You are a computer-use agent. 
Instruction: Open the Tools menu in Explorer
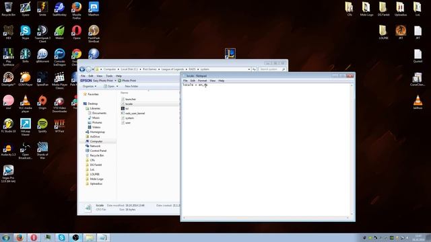coord(109,76)
